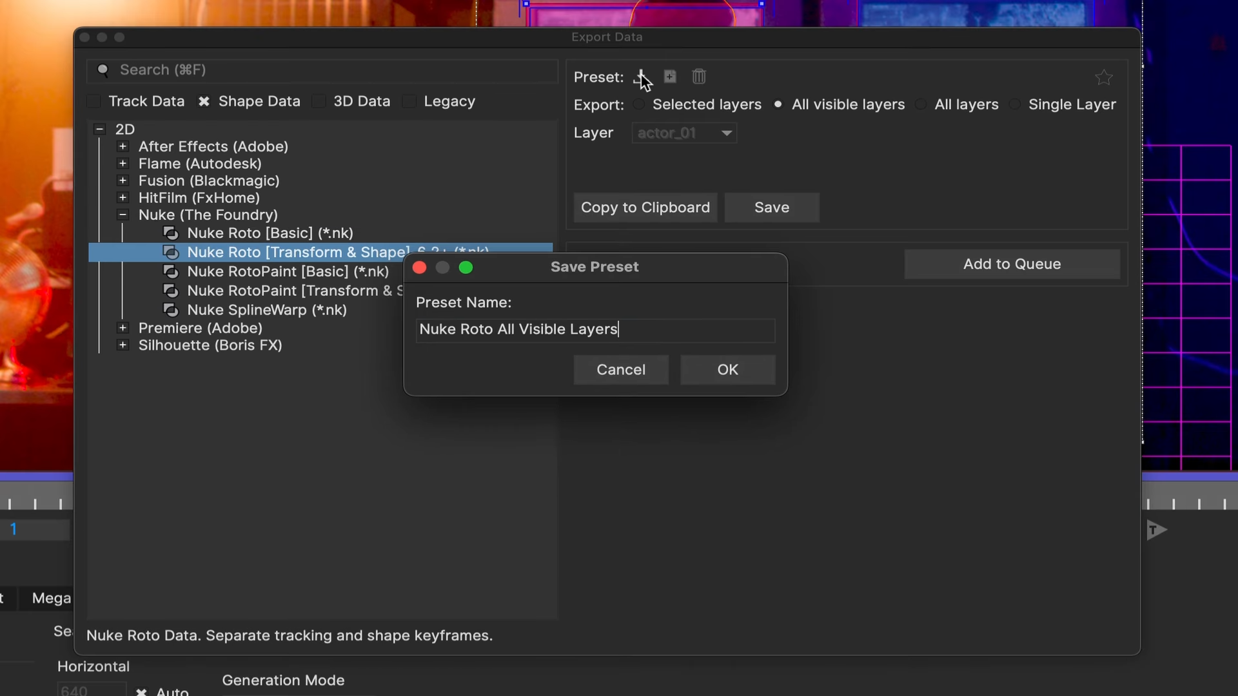Uncheck the Shape Data checkbox
This screenshot has width=1238, height=696.
(204, 101)
